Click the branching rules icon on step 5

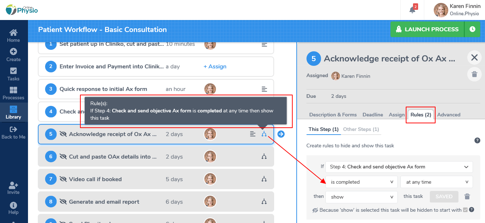pyautogui.click(x=264, y=134)
